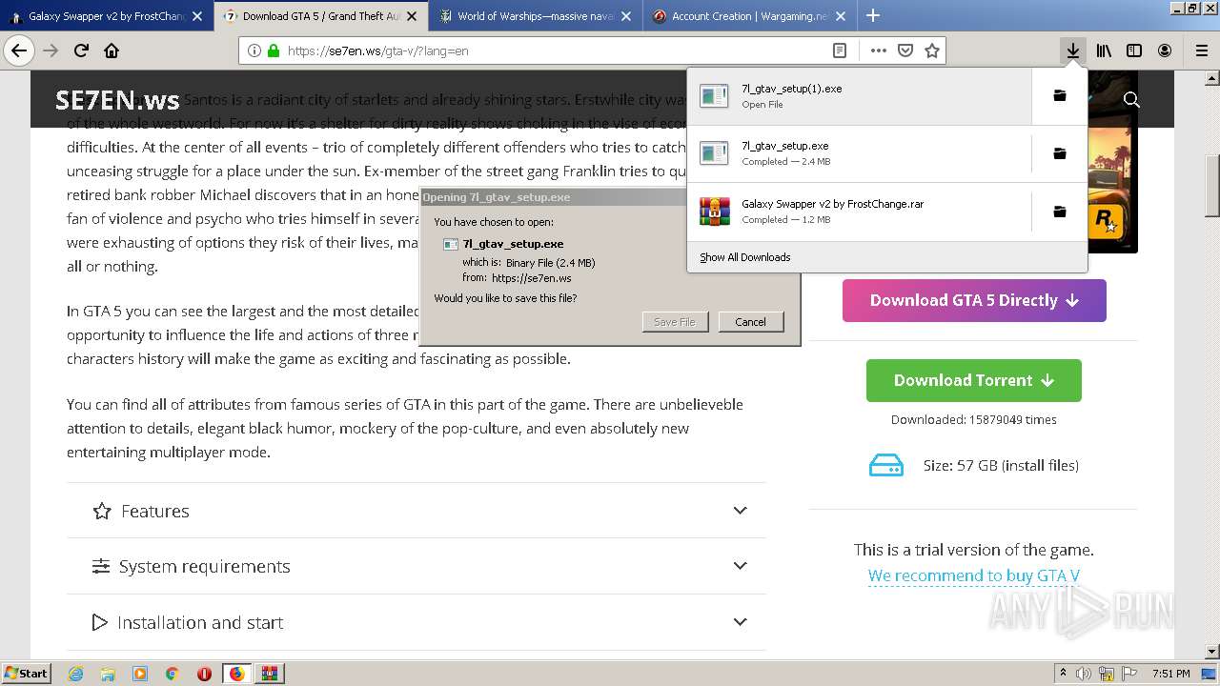The height and width of the screenshot is (686, 1220).
Task: Go back using browser Back arrow
Action: pyautogui.click(x=19, y=50)
